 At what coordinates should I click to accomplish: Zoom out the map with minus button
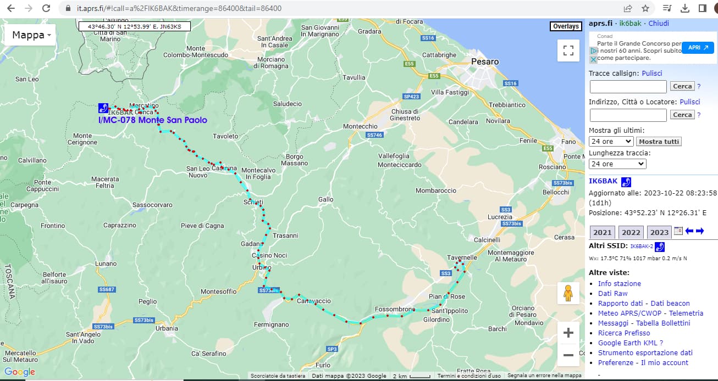tap(568, 355)
